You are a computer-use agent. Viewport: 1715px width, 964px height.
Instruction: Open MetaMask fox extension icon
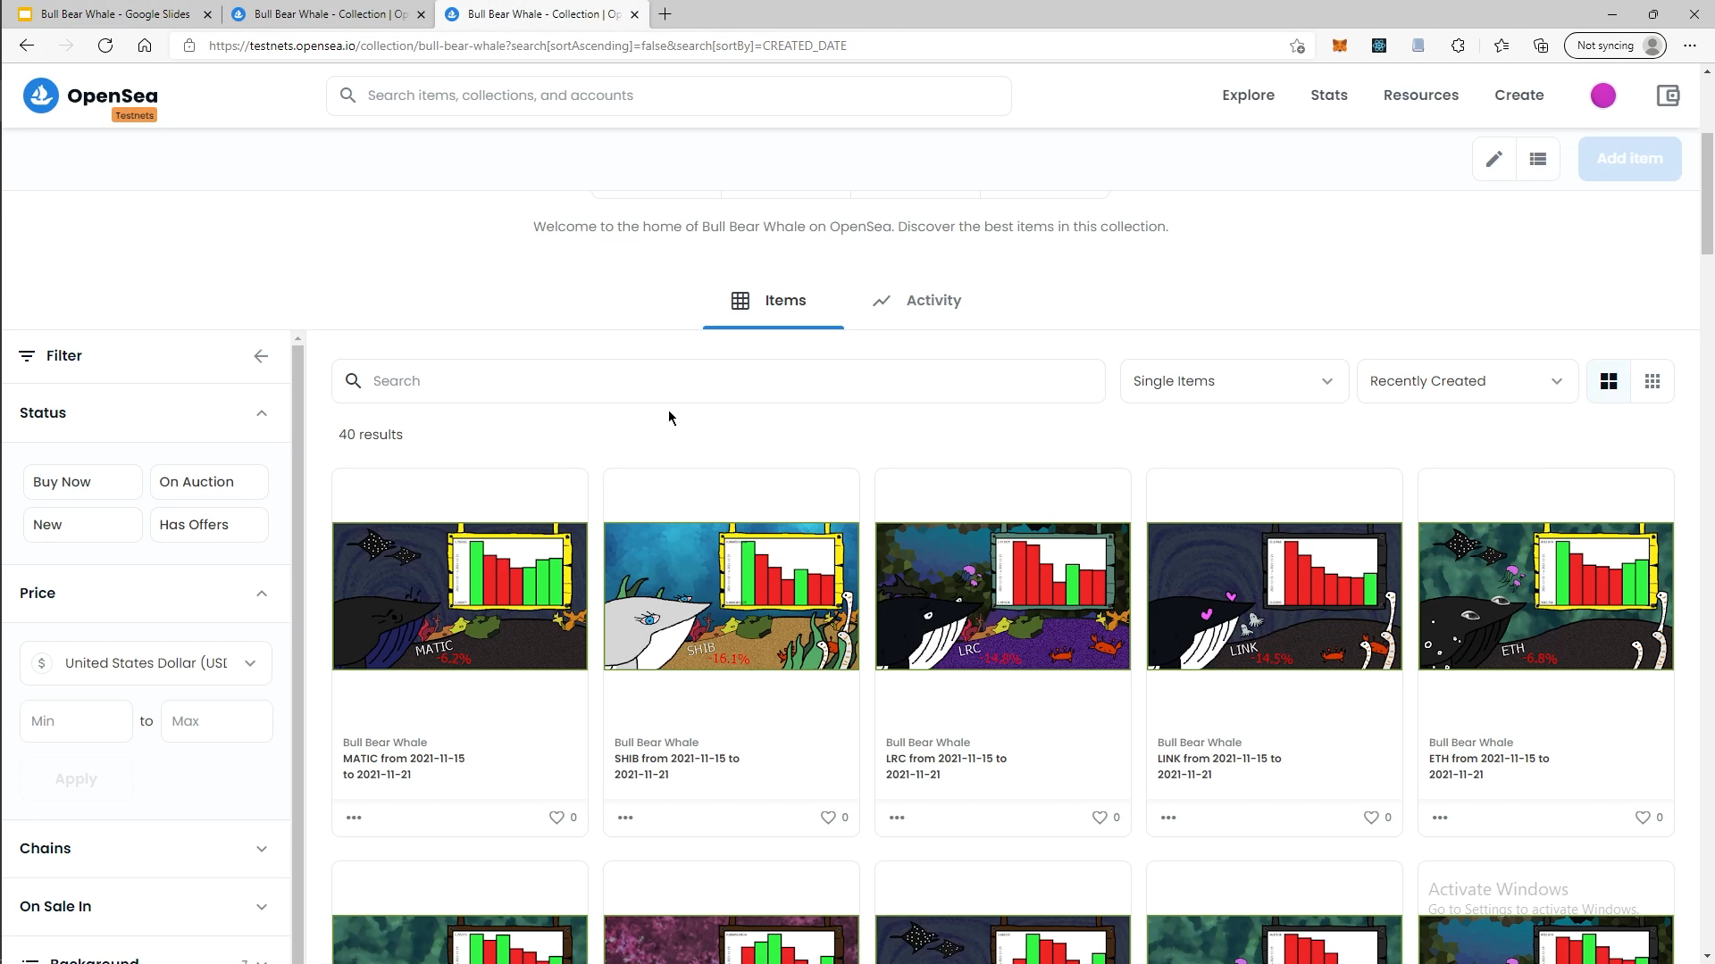coord(1339,46)
